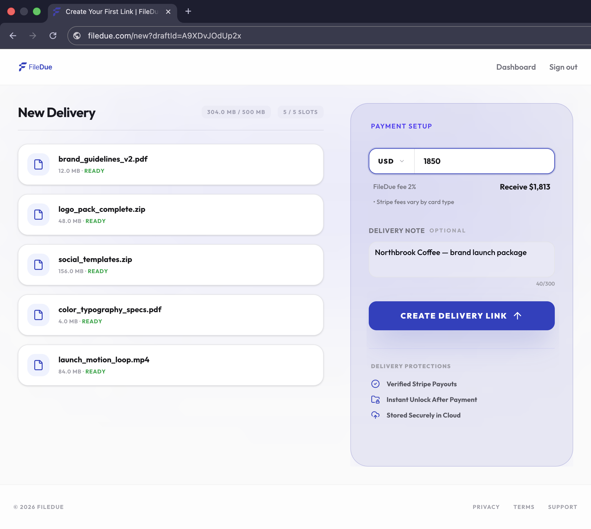Viewport: 591px width, 529px height.
Task: Click the Receive $1,813 amount
Action: tap(525, 187)
